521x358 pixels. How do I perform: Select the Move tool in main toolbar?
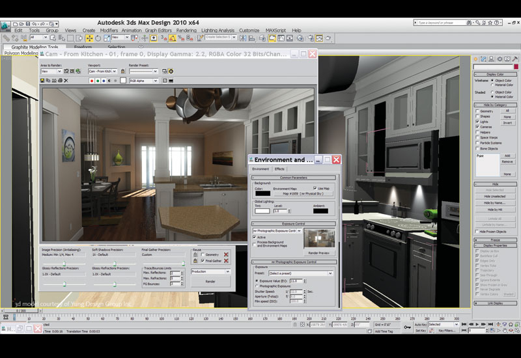tap(89, 38)
